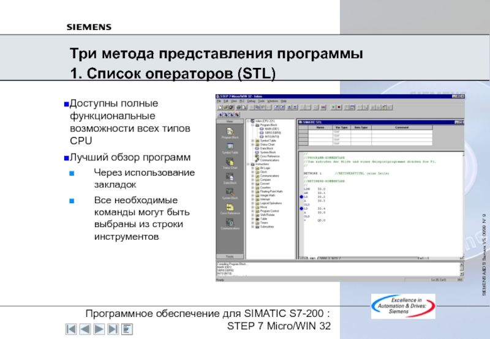The image size is (490, 339).
Task: Select Cross Reference in project tree
Action: [268, 156]
